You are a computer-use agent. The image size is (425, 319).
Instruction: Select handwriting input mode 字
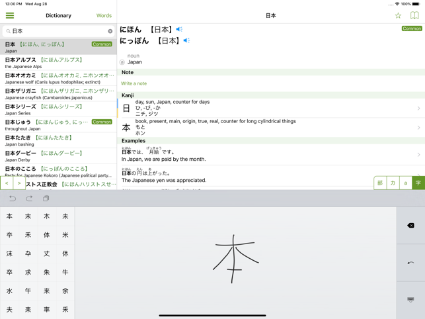click(x=418, y=183)
